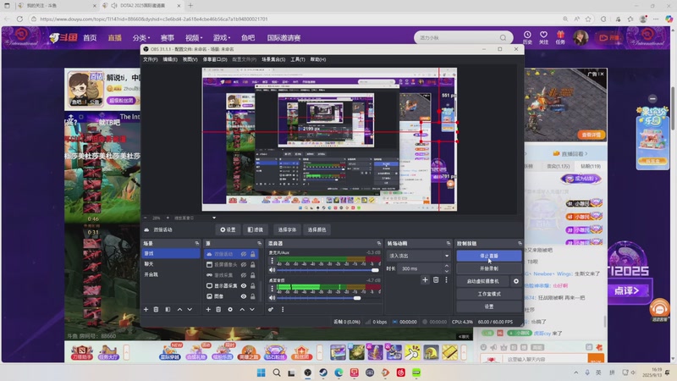Open virtual camera settings gear

tap(516, 281)
